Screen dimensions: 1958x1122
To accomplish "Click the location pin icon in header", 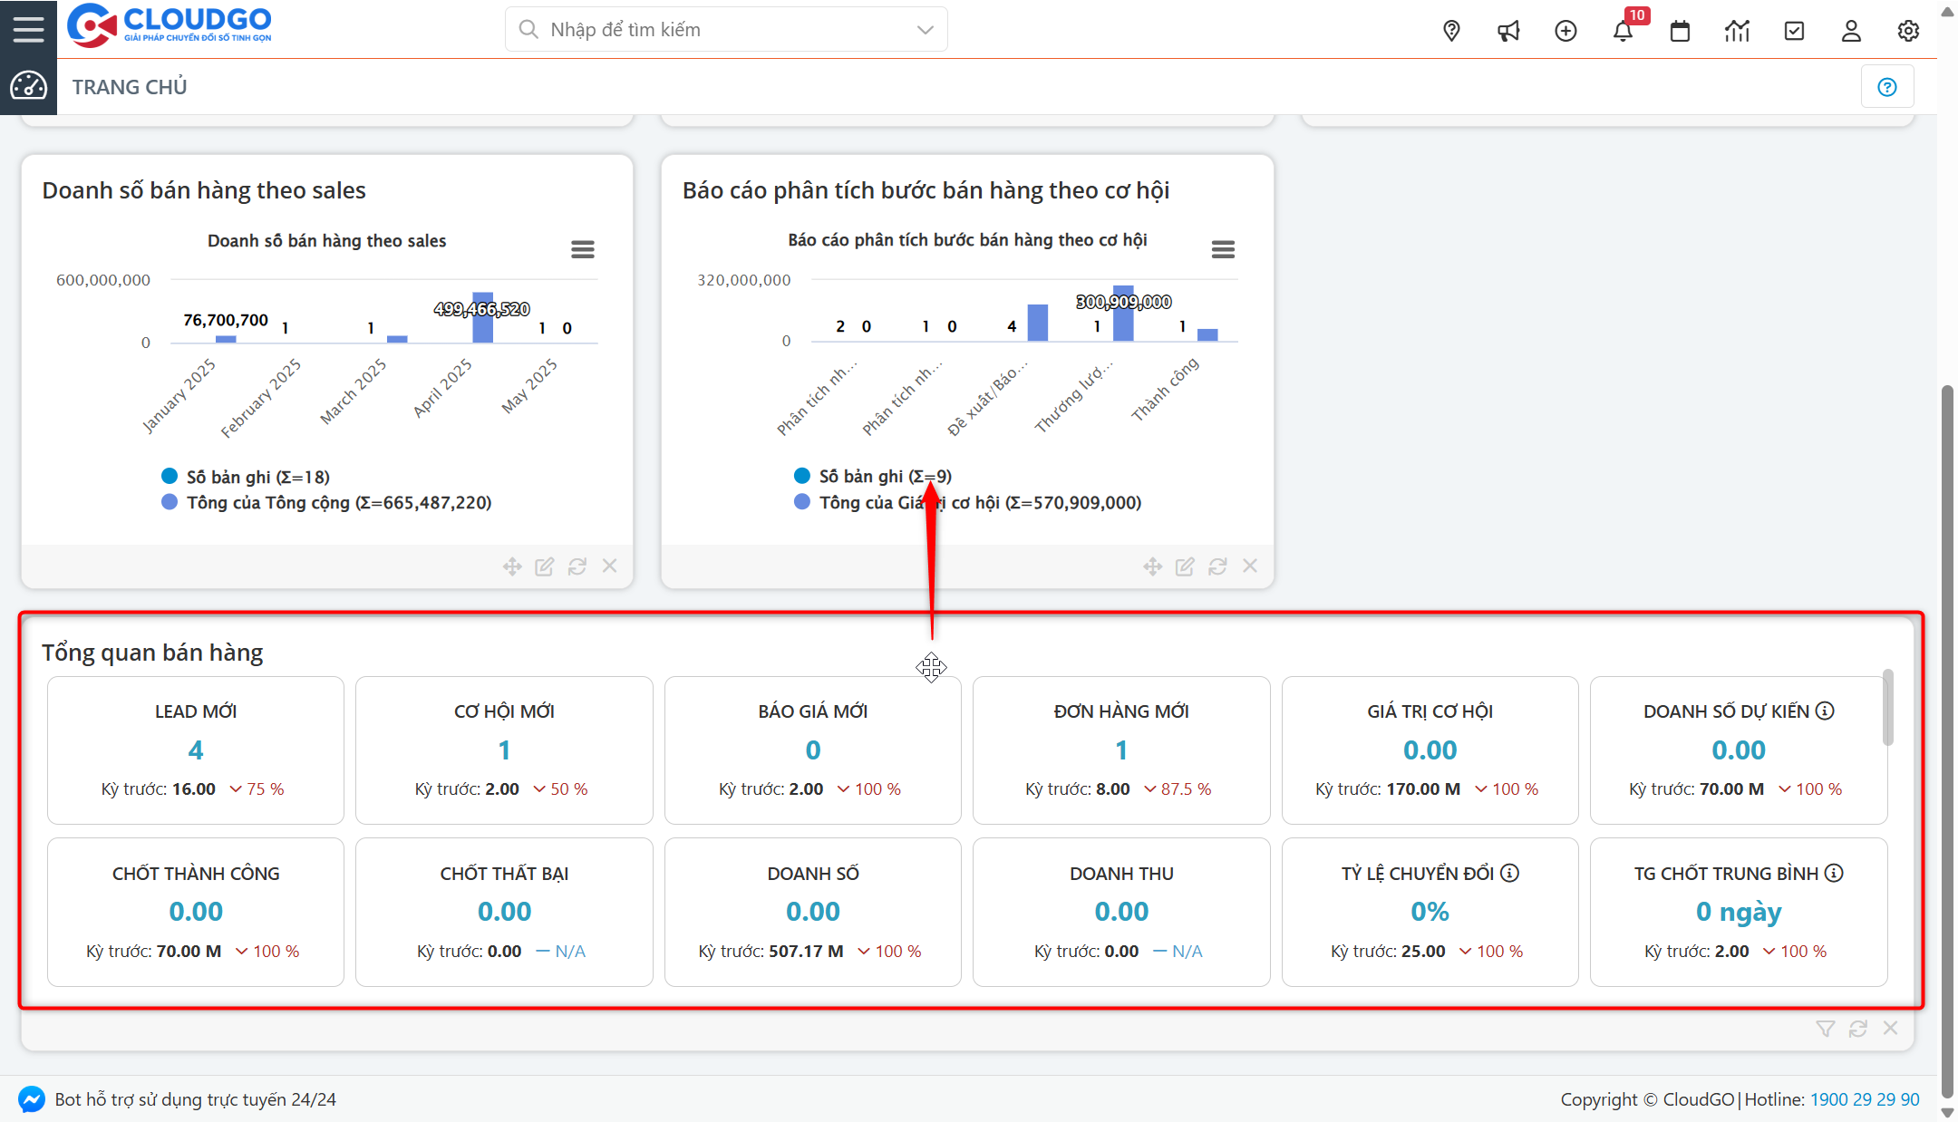I will 1451,31.
